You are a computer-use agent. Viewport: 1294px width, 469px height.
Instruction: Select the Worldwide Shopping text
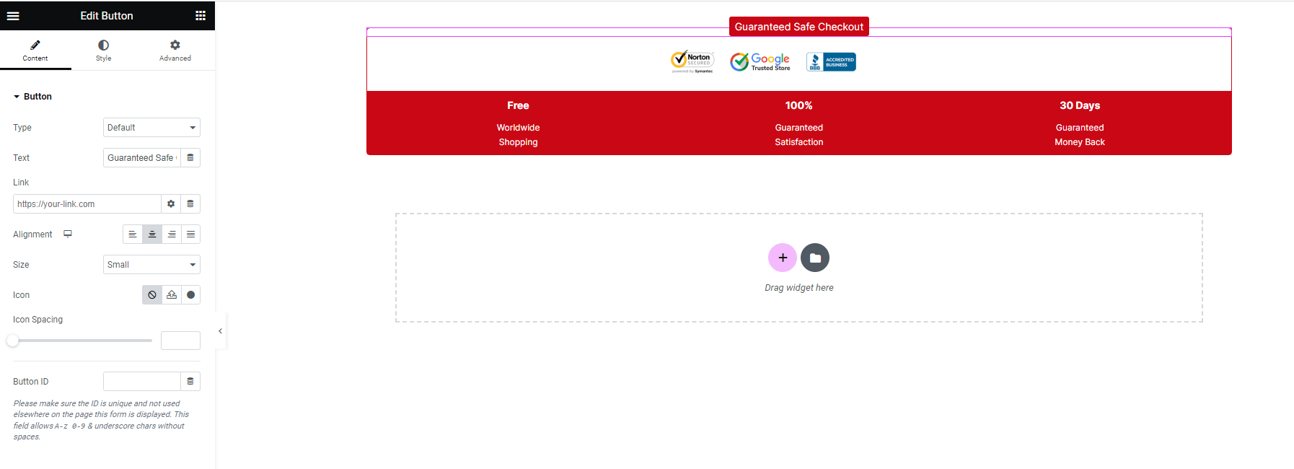tap(518, 135)
